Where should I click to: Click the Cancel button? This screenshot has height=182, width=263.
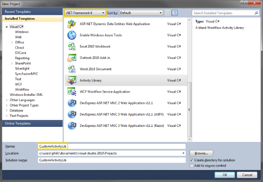pos(247,175)
